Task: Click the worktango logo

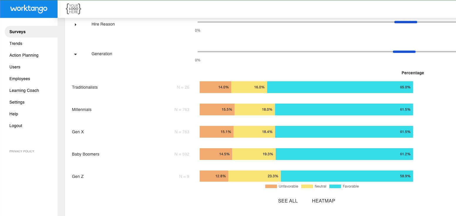Action: pos(28,9)
